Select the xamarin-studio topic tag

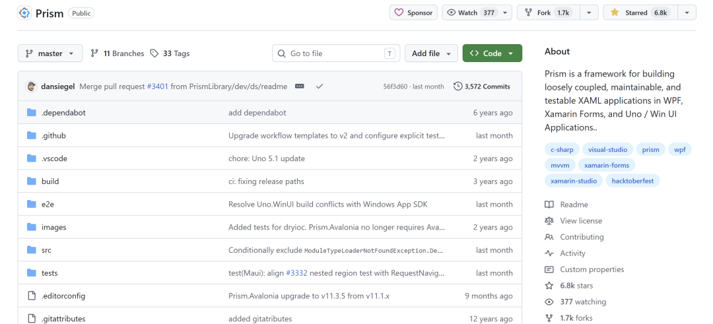pyautogui.click(x=574, y=180)
